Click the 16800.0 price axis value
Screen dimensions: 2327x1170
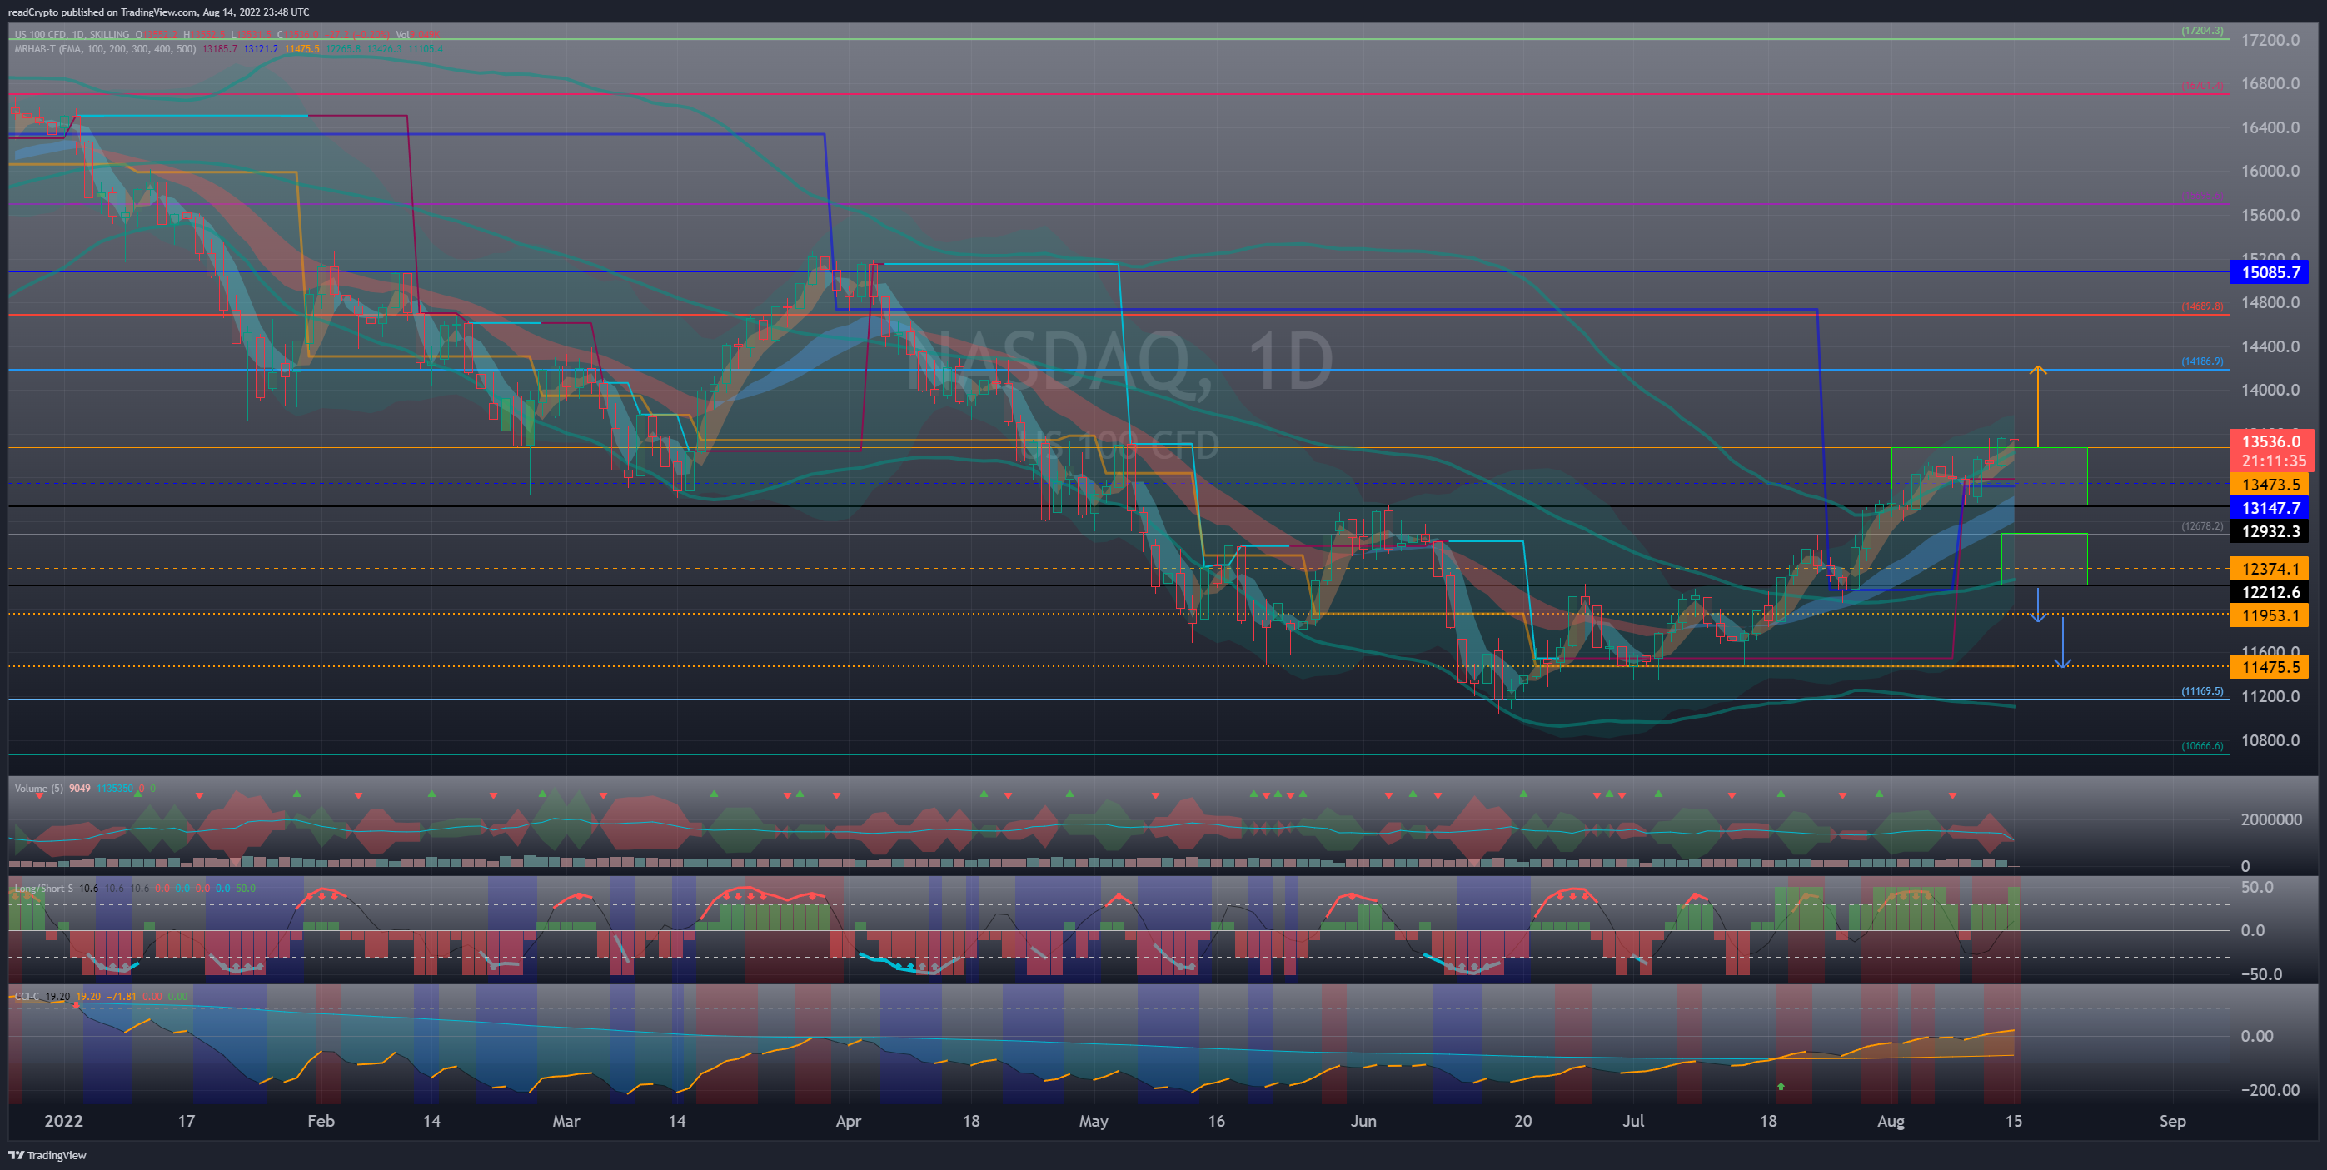[x=2270, y=83]
